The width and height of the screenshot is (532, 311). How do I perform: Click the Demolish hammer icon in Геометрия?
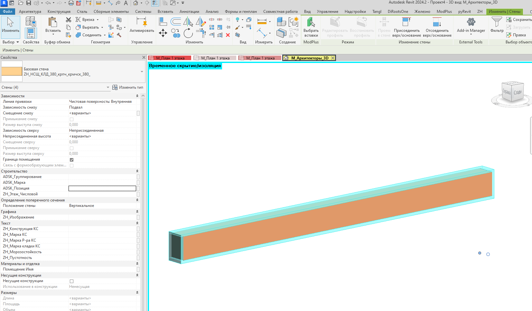coord(119,35)
